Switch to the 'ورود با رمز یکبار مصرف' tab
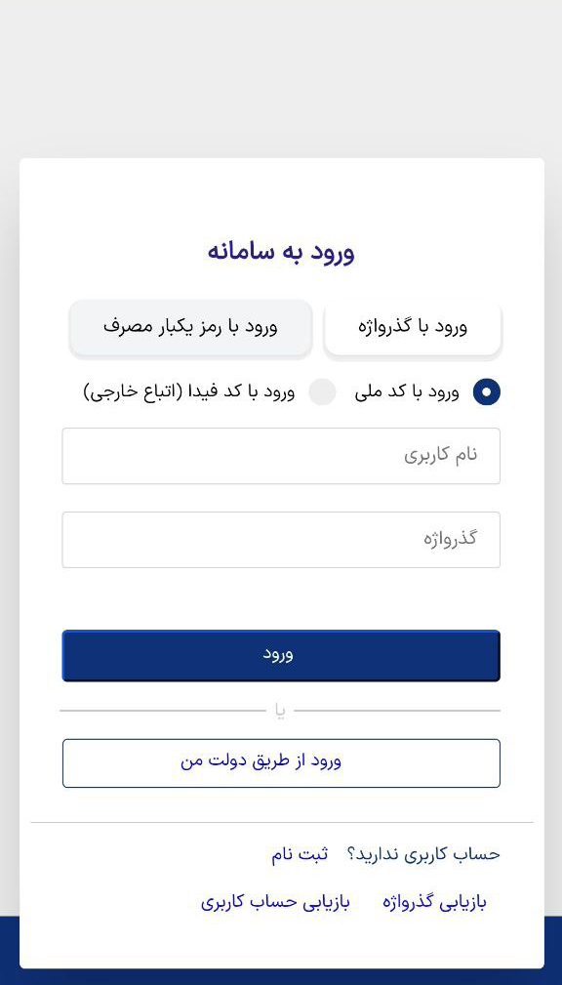 [191, 328]
